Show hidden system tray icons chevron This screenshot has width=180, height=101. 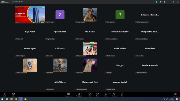162,99
